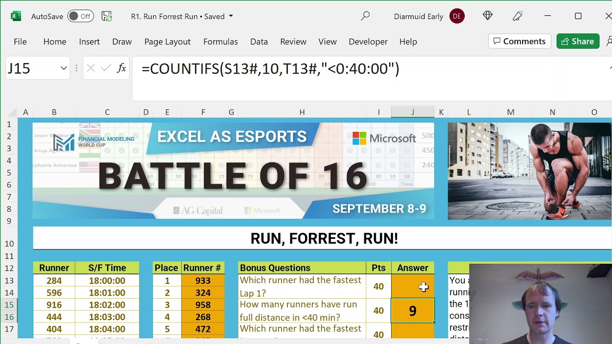Click the diamond premium icon
The width and height of the screenshot is (612, 344).
click(488, 16)
